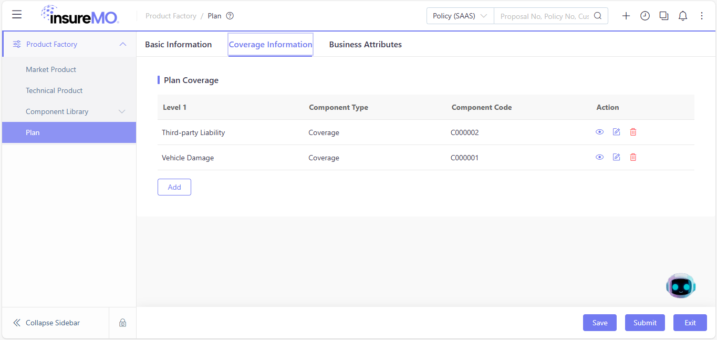Click Coverage type in Third-party Liability row

point(324,132)
